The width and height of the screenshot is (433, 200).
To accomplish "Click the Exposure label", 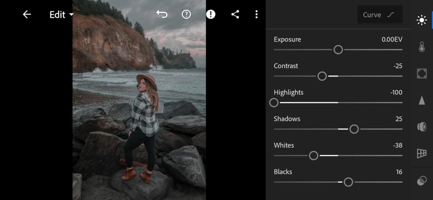I will pos(287,39).
